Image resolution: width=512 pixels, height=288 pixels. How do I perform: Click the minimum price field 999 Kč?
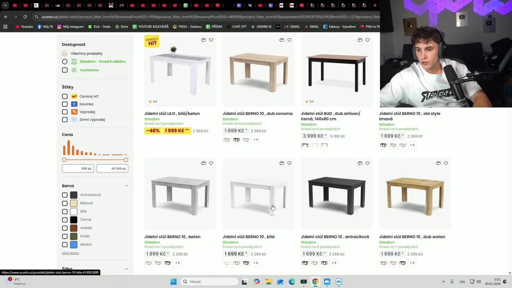(78, 168)
